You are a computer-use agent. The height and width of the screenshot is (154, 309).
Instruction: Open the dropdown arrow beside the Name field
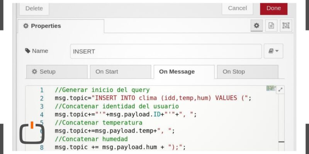[x=277, y=51]
